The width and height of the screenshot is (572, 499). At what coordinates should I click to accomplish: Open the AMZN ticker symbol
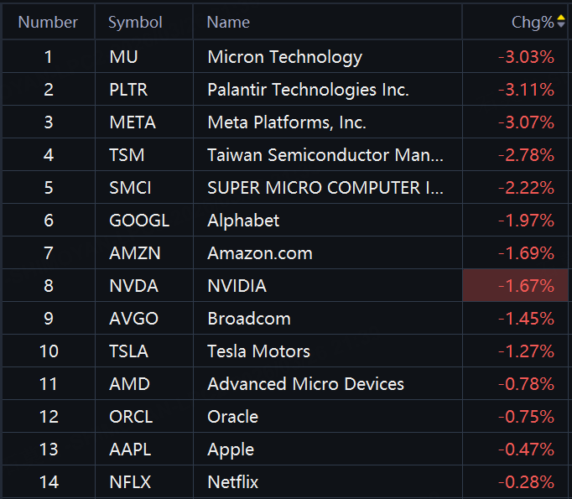point(134,253)
